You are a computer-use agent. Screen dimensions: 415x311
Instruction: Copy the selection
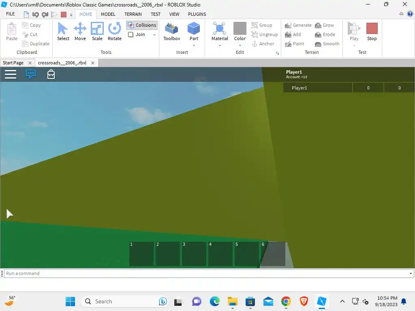pos(32,25)
